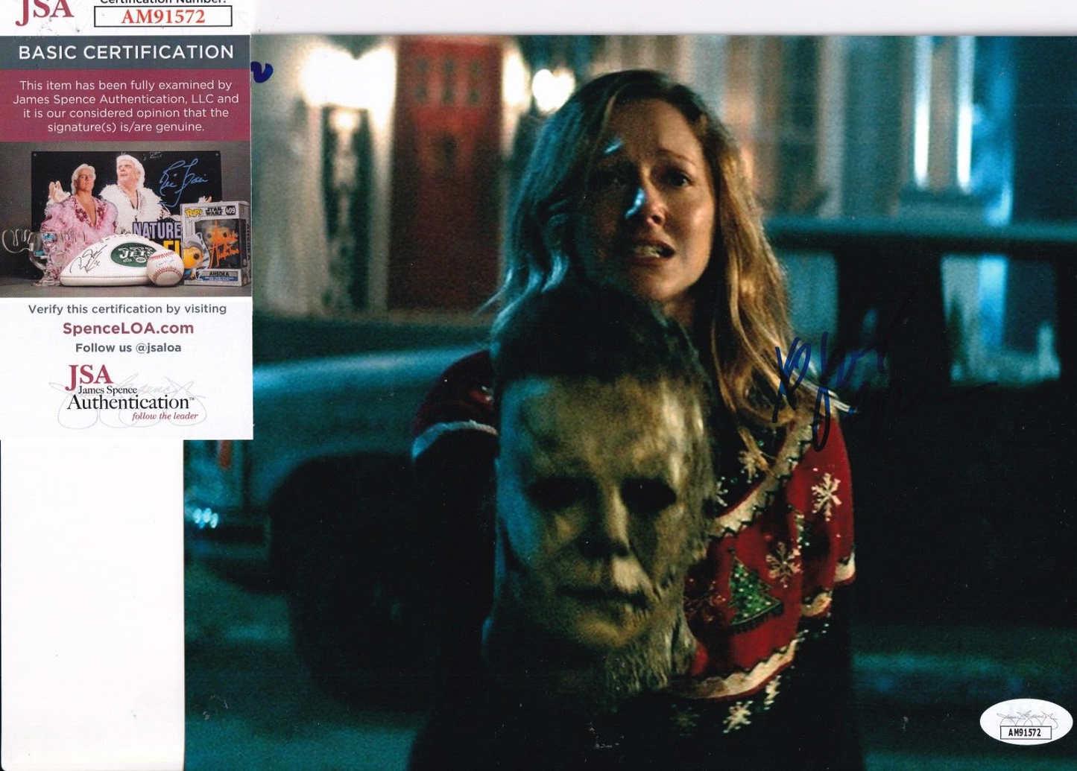Click 'Verify this certification by visiting' text

coord(127,308)
